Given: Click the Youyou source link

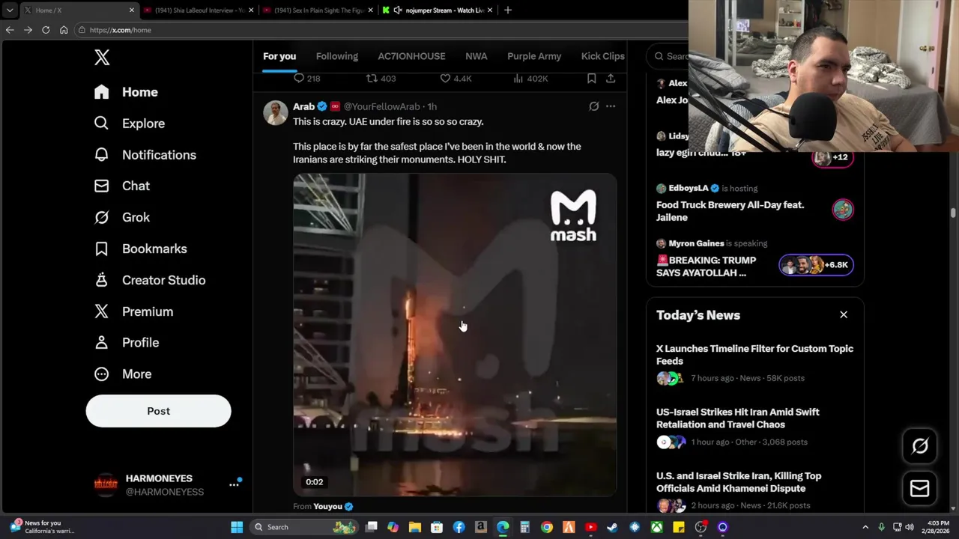Looking at the screenshot, I should pos(327,507).
